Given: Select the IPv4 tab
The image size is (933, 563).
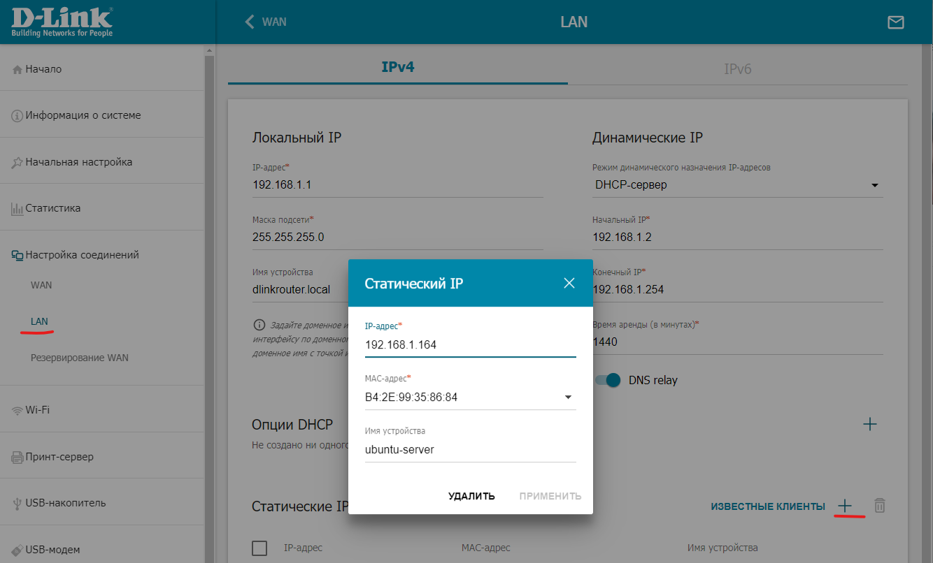Looking at the screenshot, I should pos(397,67).
